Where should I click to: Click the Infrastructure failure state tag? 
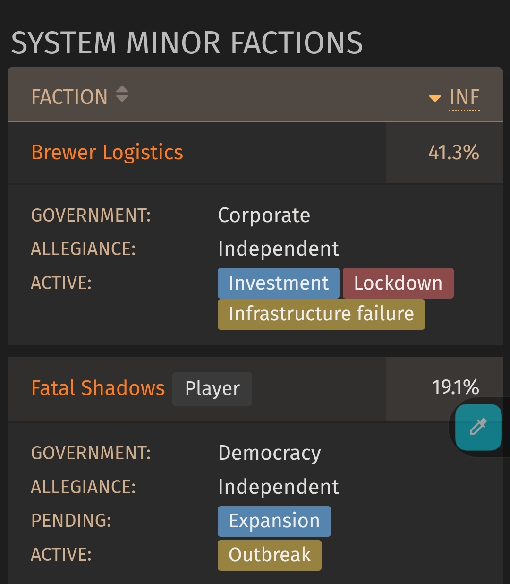point(321,314)
